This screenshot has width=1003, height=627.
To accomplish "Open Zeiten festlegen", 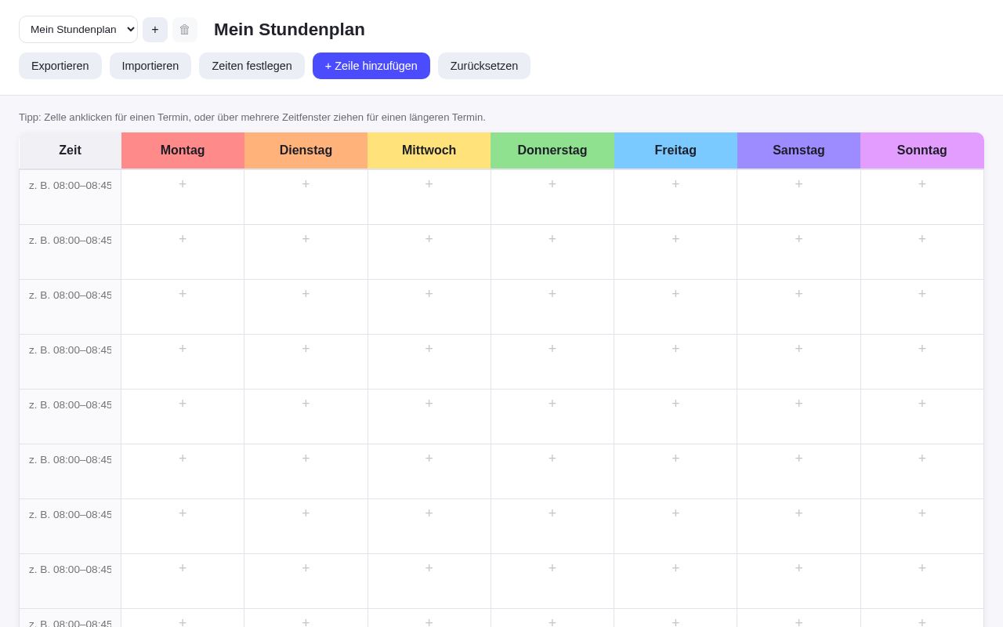I will [252, 66].
